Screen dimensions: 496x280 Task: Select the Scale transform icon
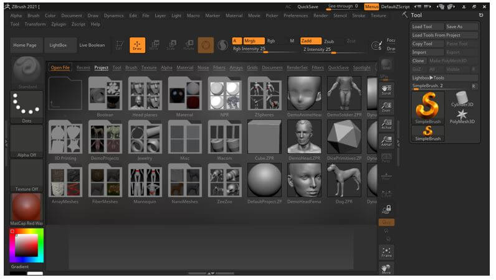[x=171, y=45]
